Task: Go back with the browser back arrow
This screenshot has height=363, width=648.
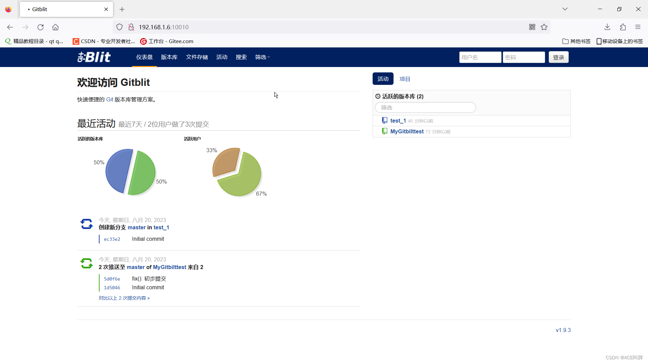Action: click(10, 27)
